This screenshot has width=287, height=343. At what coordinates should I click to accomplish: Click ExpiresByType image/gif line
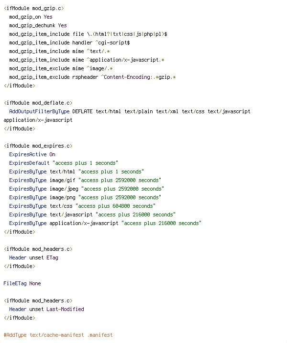point(85,180)
